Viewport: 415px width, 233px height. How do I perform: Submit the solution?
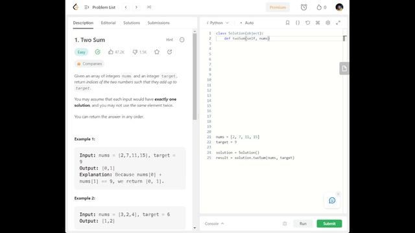click(x=329, y=224)
